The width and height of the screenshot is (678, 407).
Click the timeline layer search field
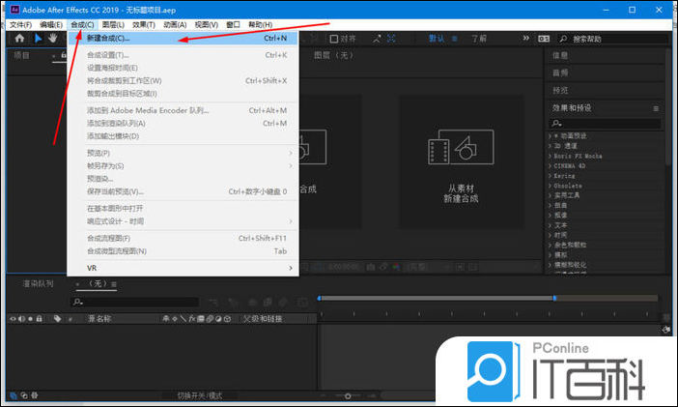[134, 302]
